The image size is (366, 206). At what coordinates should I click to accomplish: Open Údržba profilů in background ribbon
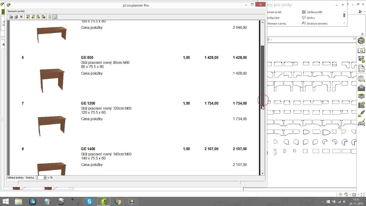[312, 12]
